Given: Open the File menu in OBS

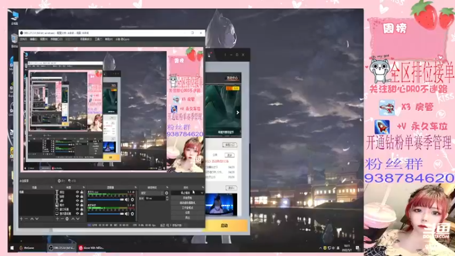Looking at the screenshot, I should pyautogui.click(x=23, y=39).
